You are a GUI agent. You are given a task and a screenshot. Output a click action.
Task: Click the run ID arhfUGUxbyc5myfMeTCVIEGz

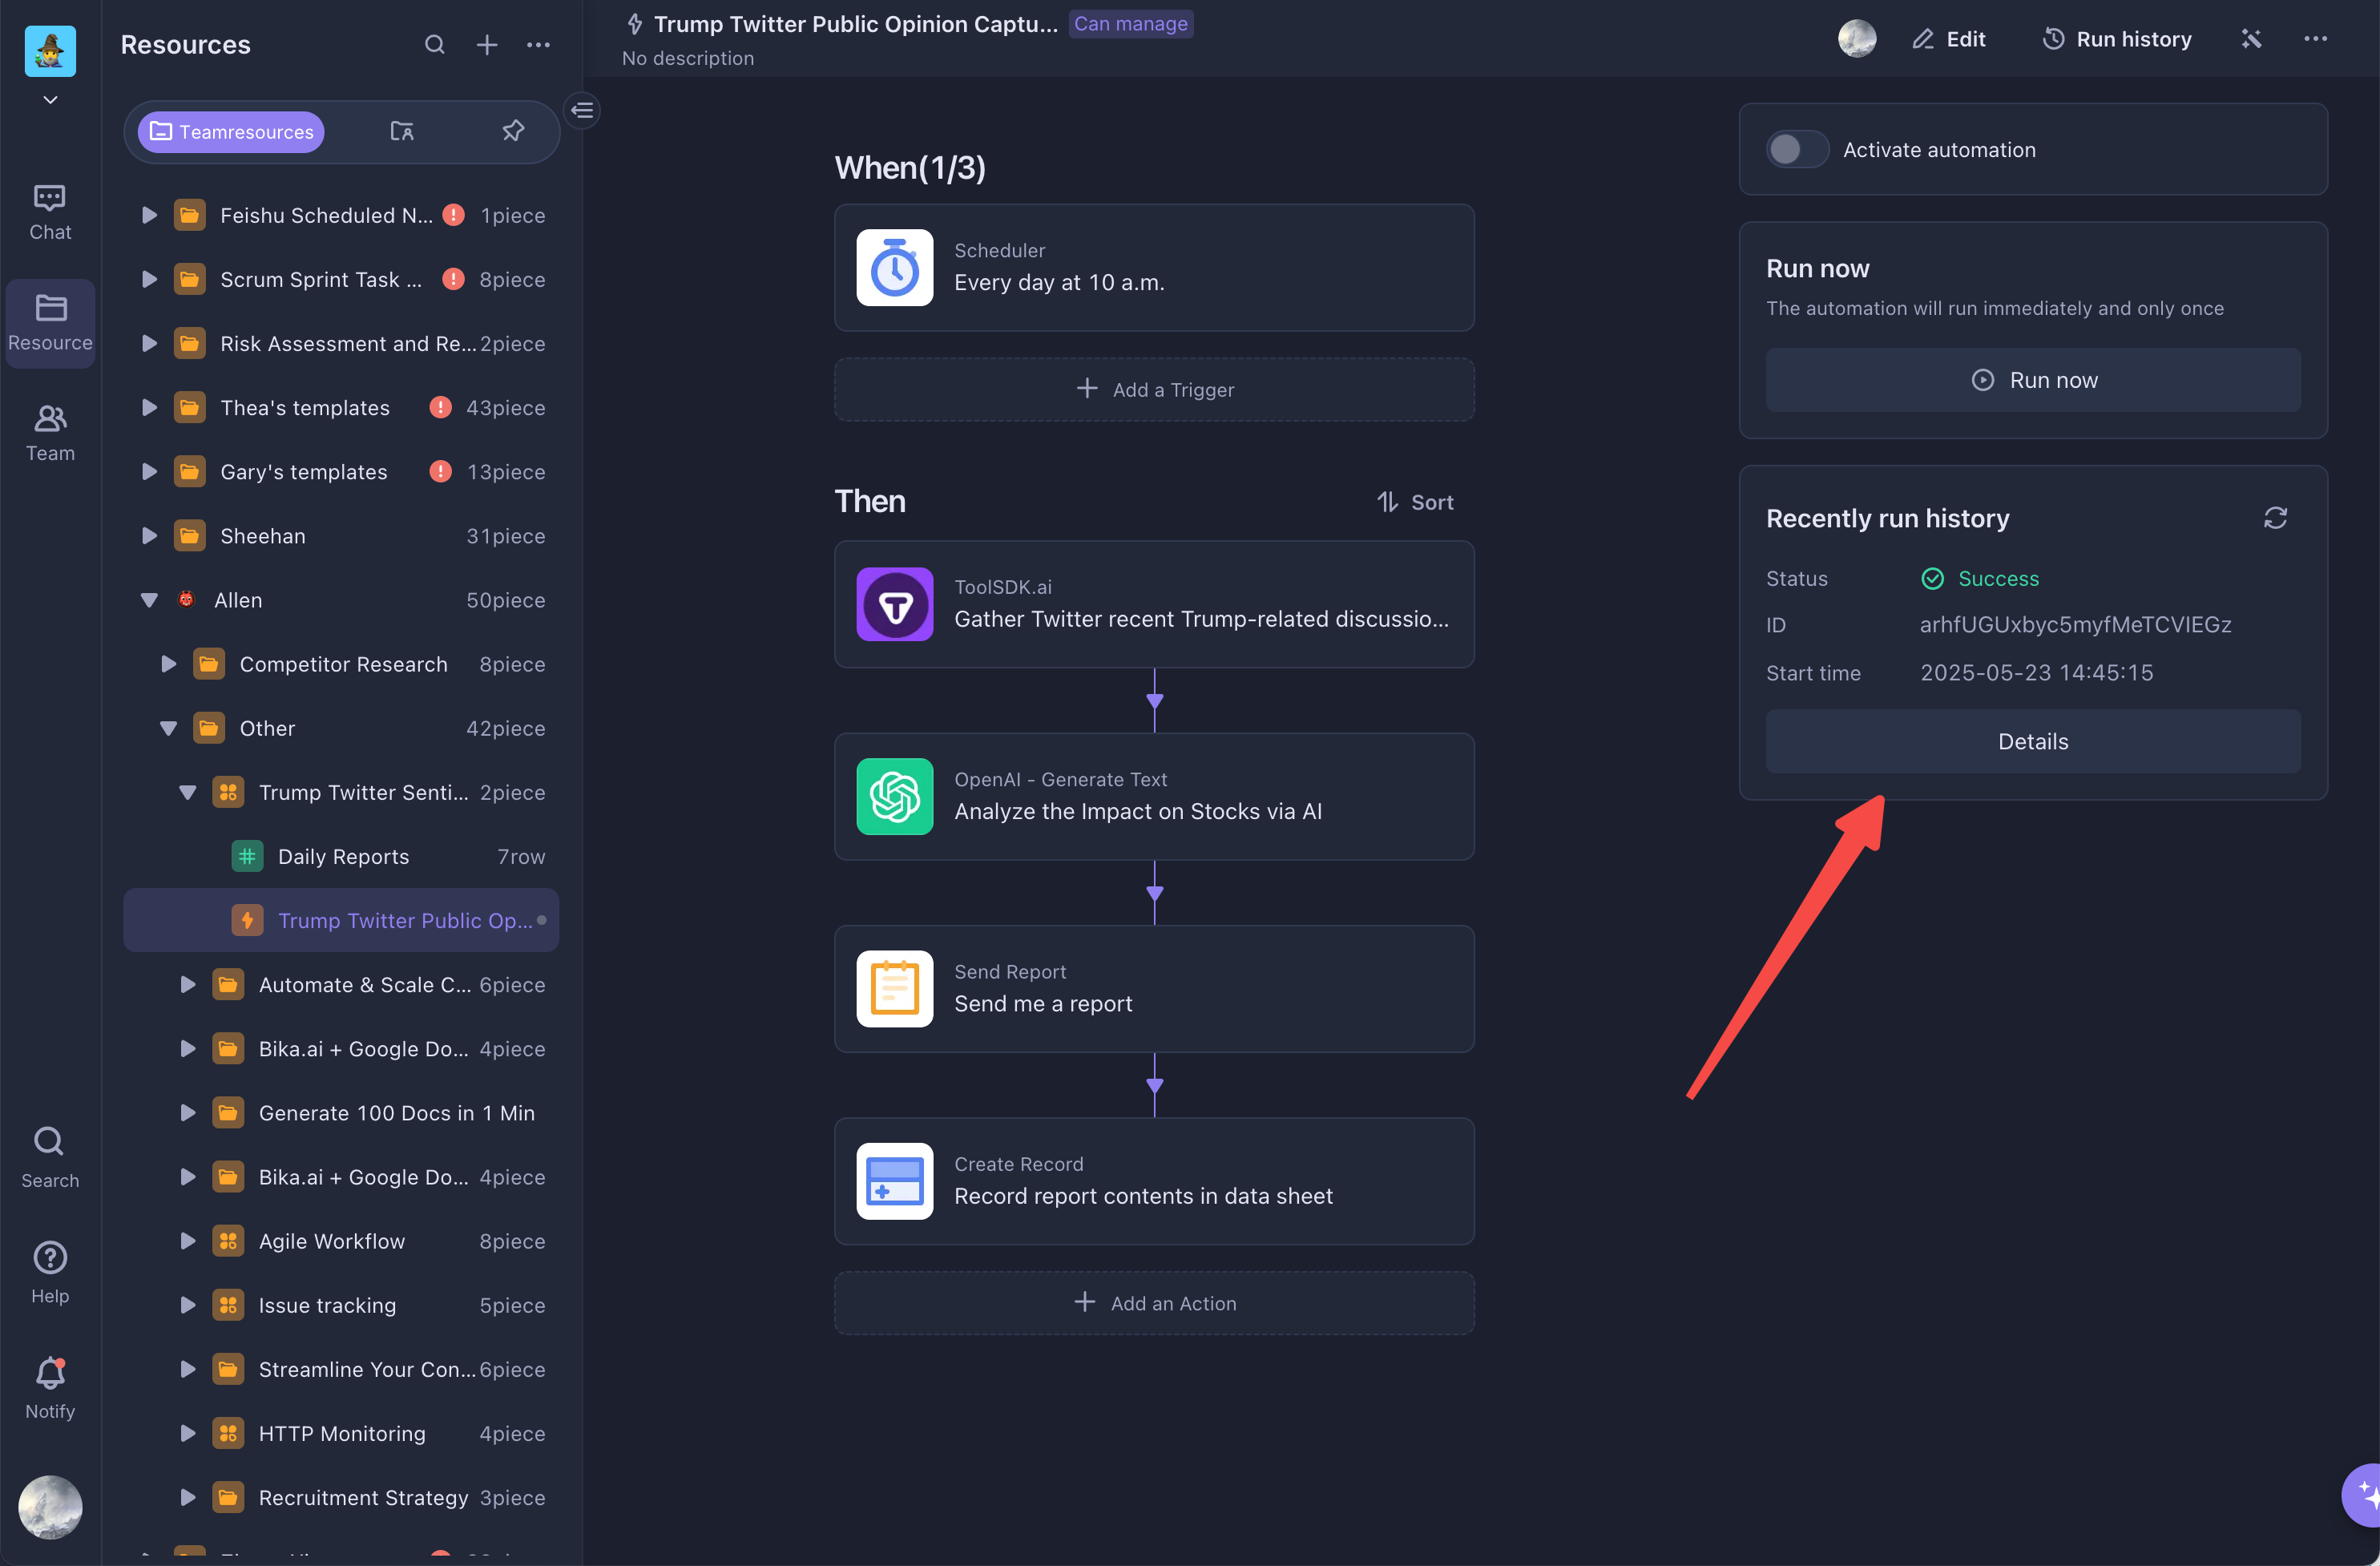point(2075,625)
